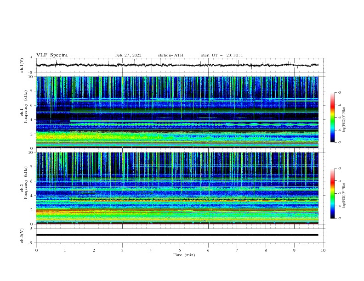Image resolution: width=364 pixels, height=281 pixels.
Task: Click the "2" tick on the time axis
Action: (94, 250)
